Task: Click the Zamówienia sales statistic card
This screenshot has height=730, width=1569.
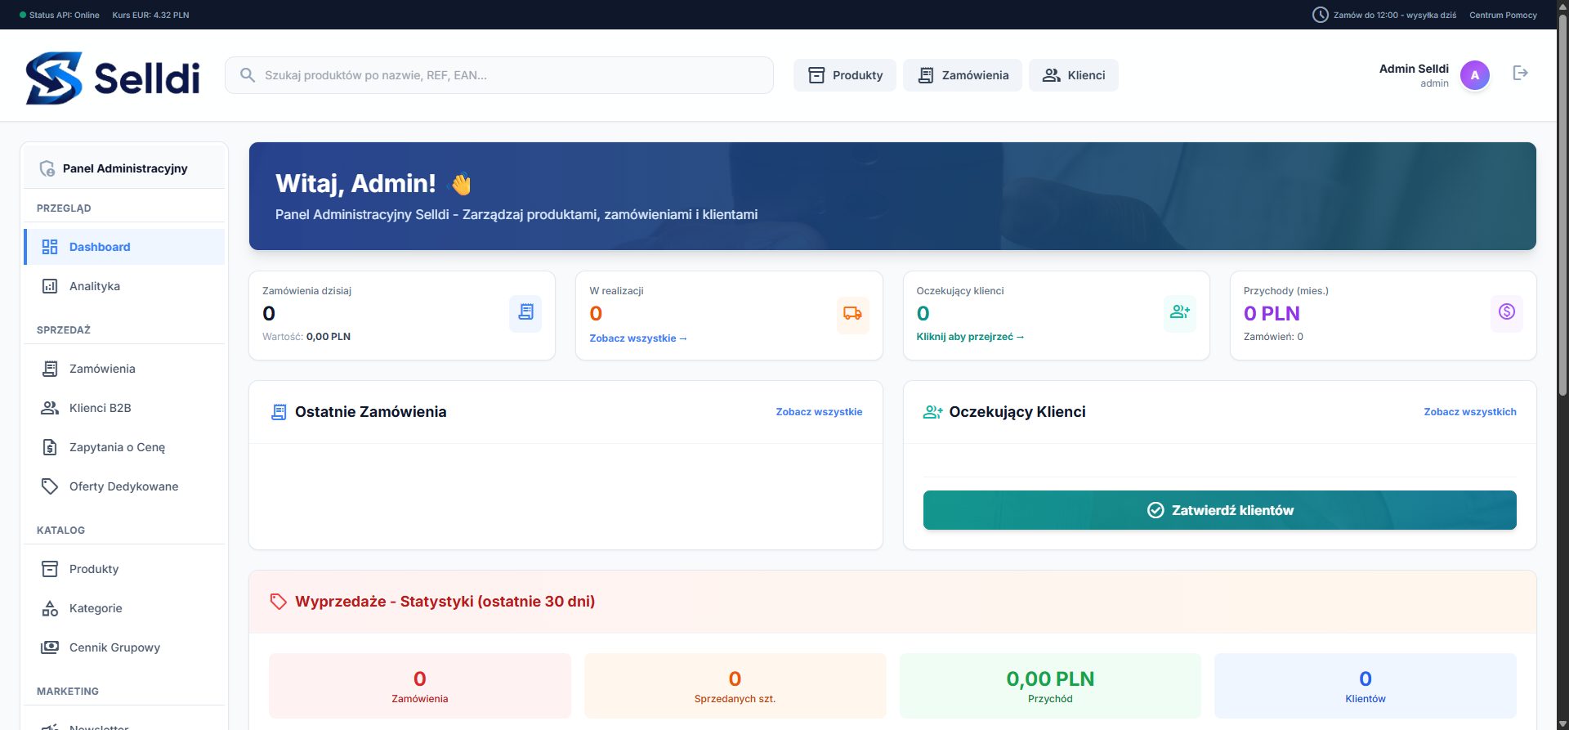Action: 420,686
